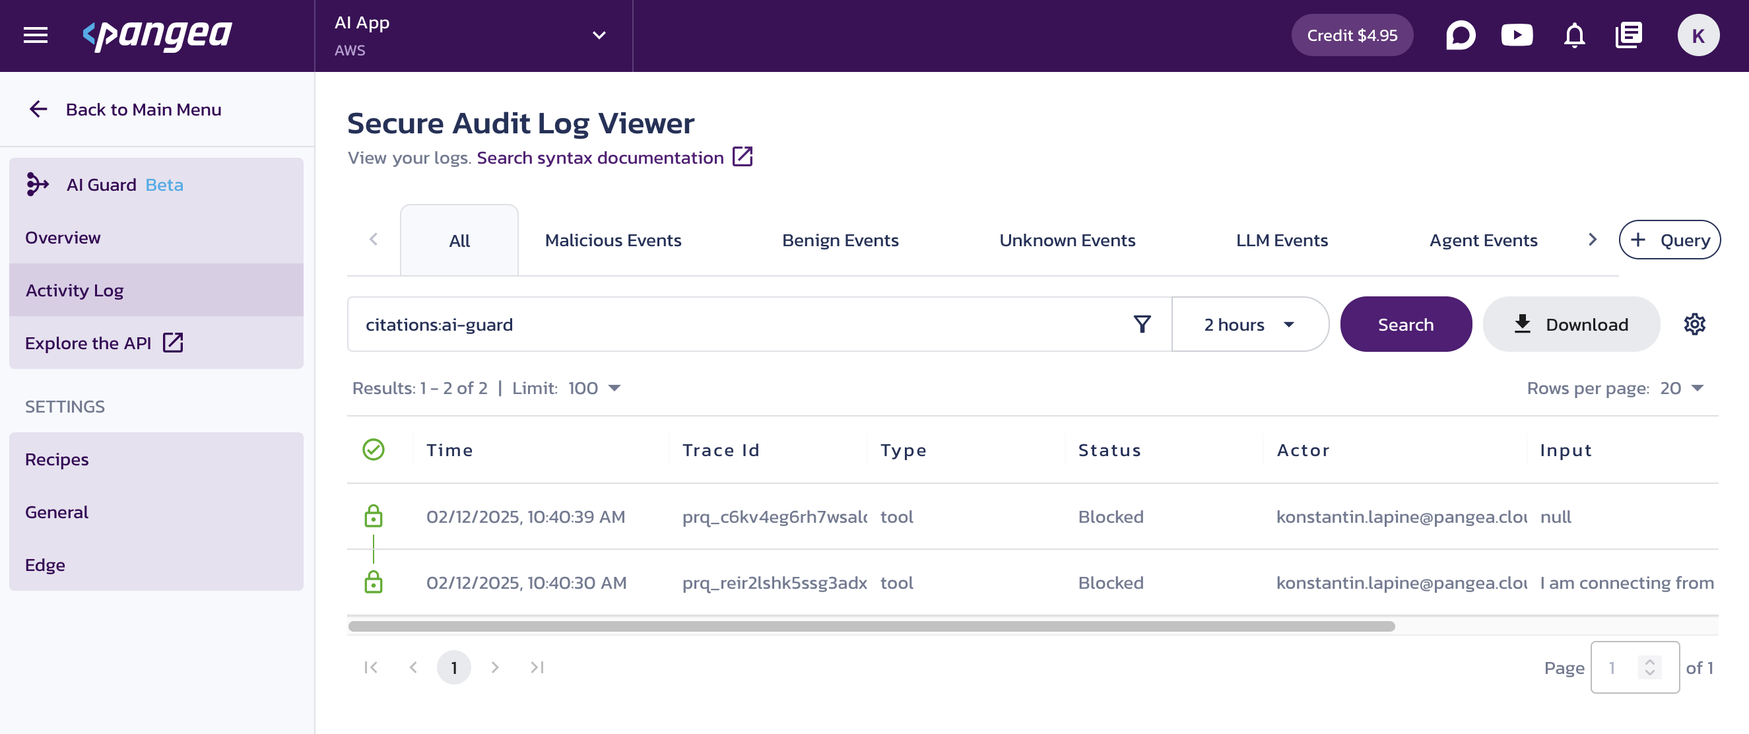Go to first page of results
This screenshot has height=734, width=1749.
click(x=371, y=667)
